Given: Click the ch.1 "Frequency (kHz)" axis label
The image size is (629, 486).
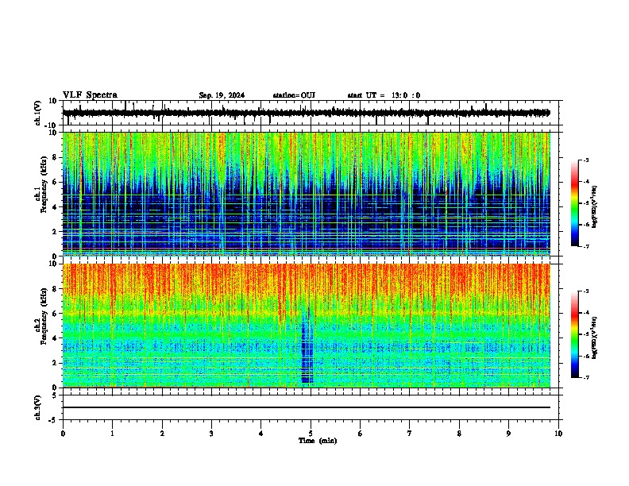Looking at the screenshot, I should [x=44, y=185].
